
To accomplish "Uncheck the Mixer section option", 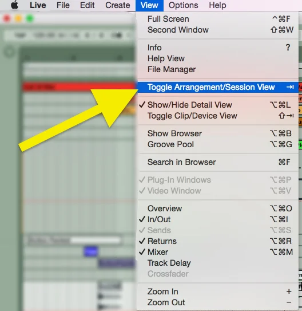I will pyautogui.click(x=218, y=252).
